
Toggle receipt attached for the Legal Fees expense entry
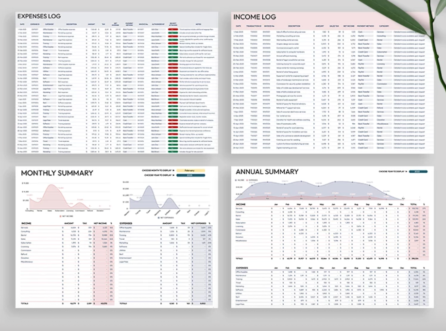[172, 89]
